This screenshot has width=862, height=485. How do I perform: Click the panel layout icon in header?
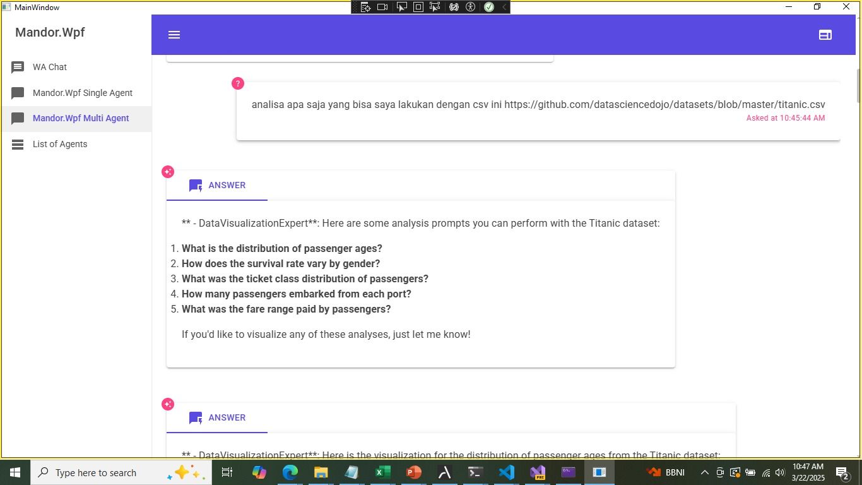825,35
